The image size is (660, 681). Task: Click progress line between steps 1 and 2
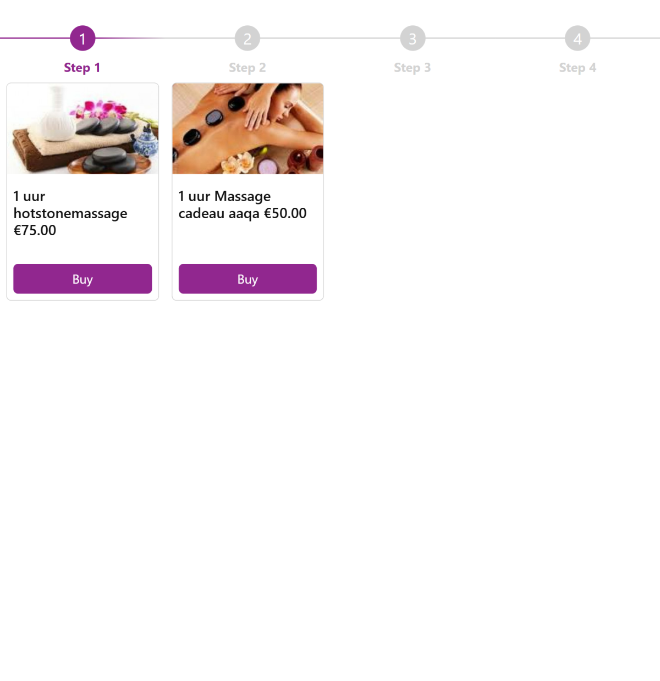[165, 38]
